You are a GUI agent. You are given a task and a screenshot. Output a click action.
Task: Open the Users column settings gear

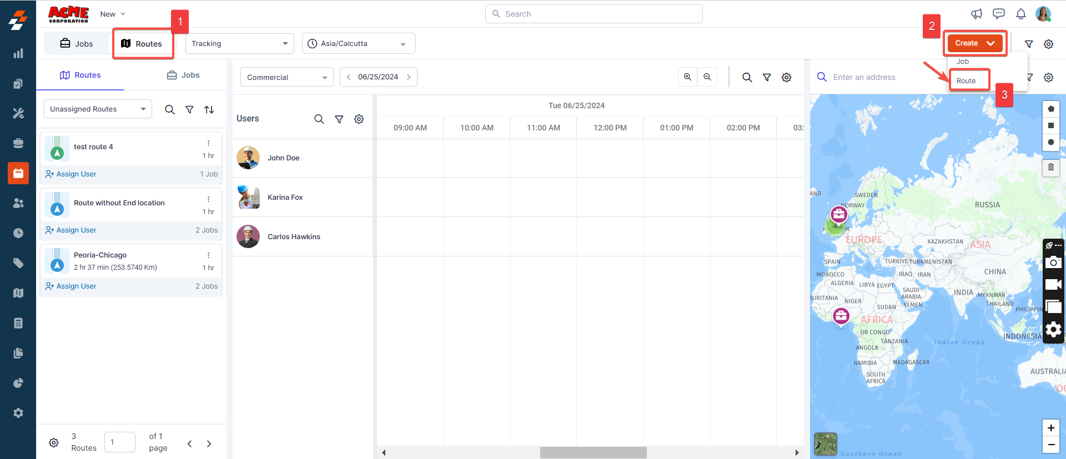coord(359,119)
